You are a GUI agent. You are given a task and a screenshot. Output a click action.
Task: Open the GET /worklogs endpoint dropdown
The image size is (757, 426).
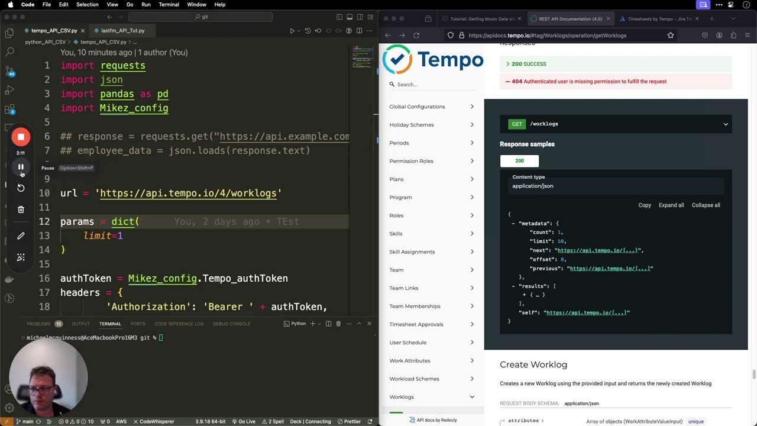[x=616, y=124]
